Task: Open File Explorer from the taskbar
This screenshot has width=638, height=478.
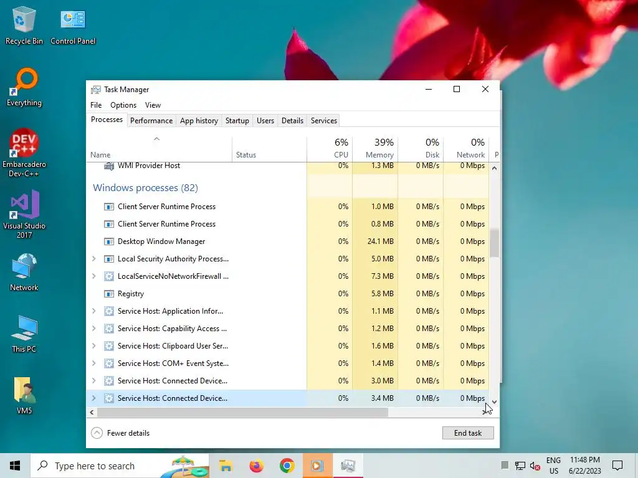Action: click(x=226, y=466)
